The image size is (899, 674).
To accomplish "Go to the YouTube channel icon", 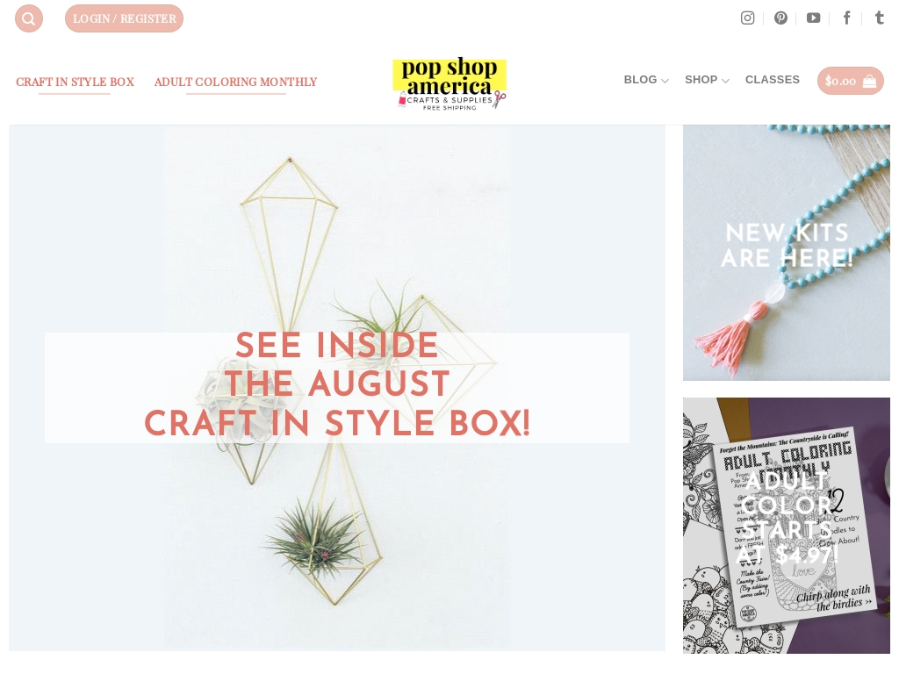I will (x=814, y=18).
